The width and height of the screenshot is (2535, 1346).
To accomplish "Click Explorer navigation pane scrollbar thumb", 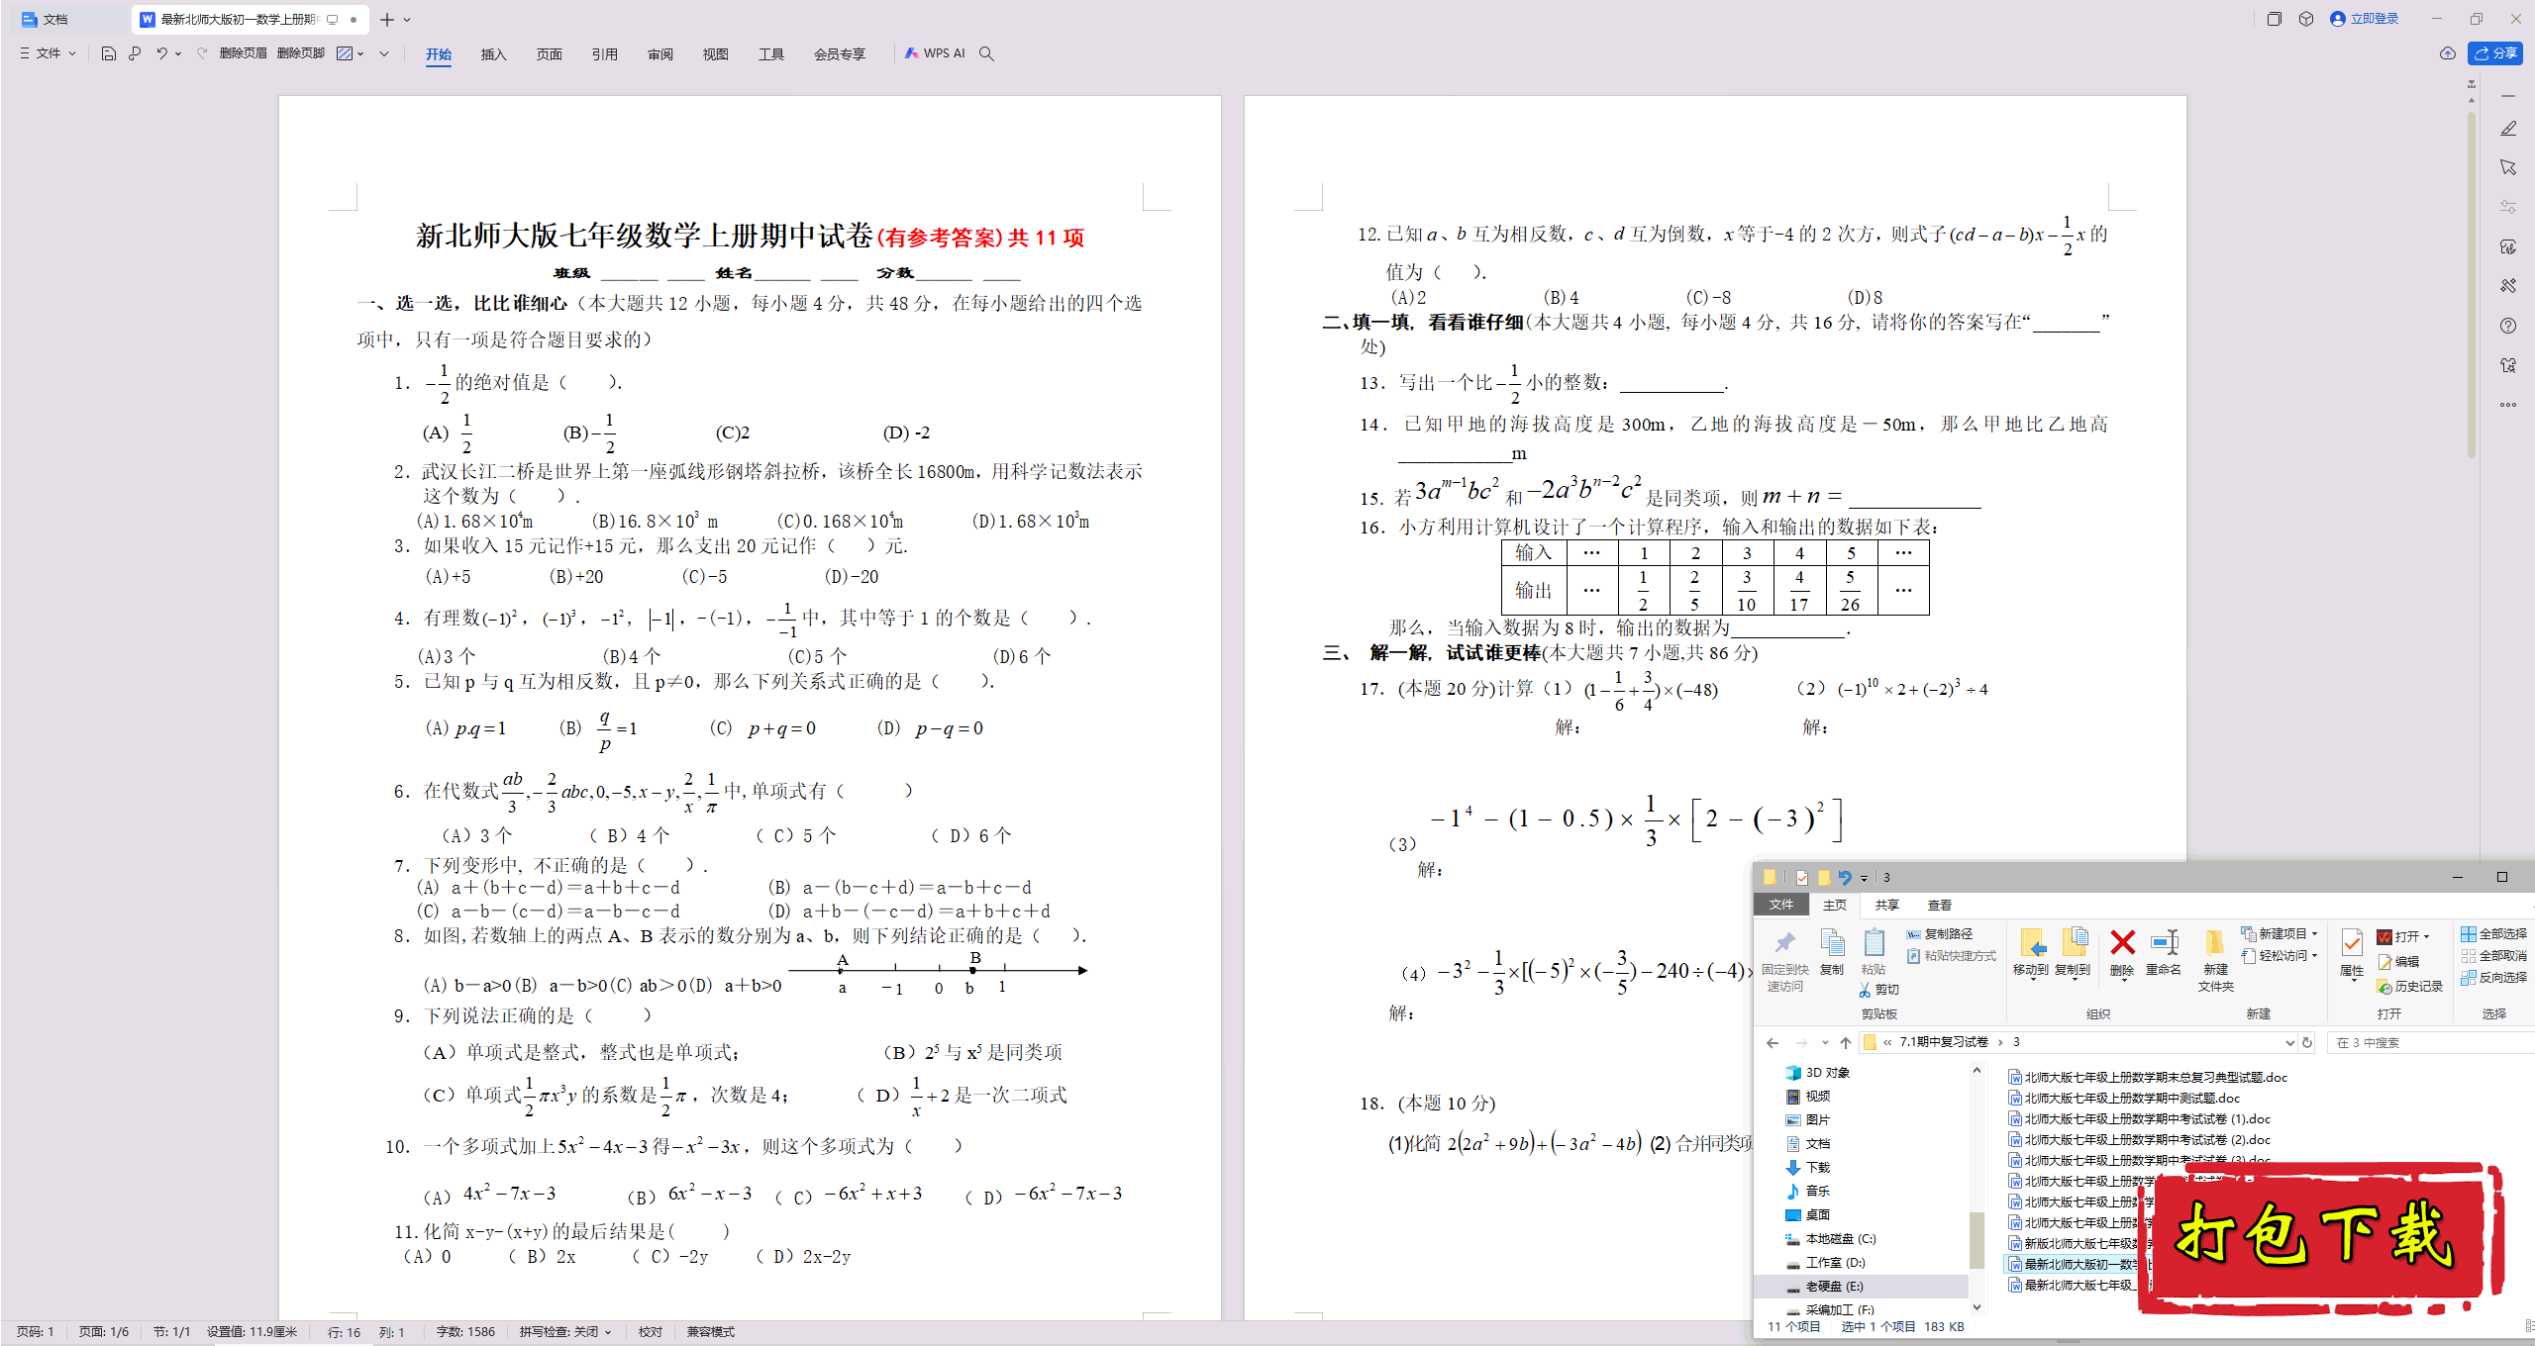I will pyautogui.click(x=1977, y=1239).
